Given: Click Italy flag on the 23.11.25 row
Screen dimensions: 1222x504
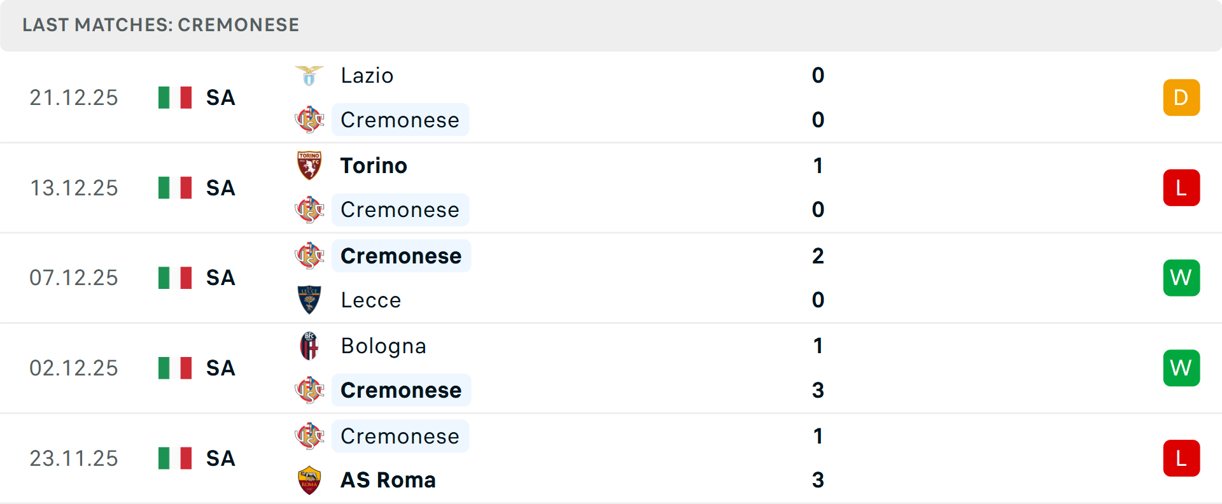Looking at the screenshot, I should (175, 458).
